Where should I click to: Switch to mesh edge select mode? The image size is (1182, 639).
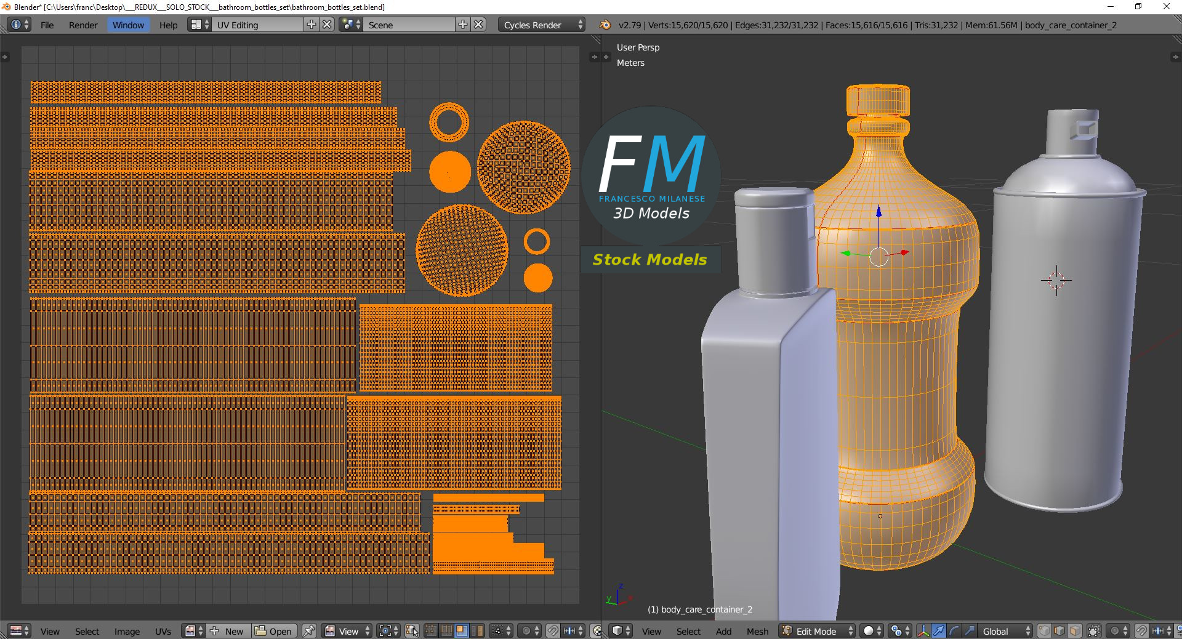[1059, 631]
